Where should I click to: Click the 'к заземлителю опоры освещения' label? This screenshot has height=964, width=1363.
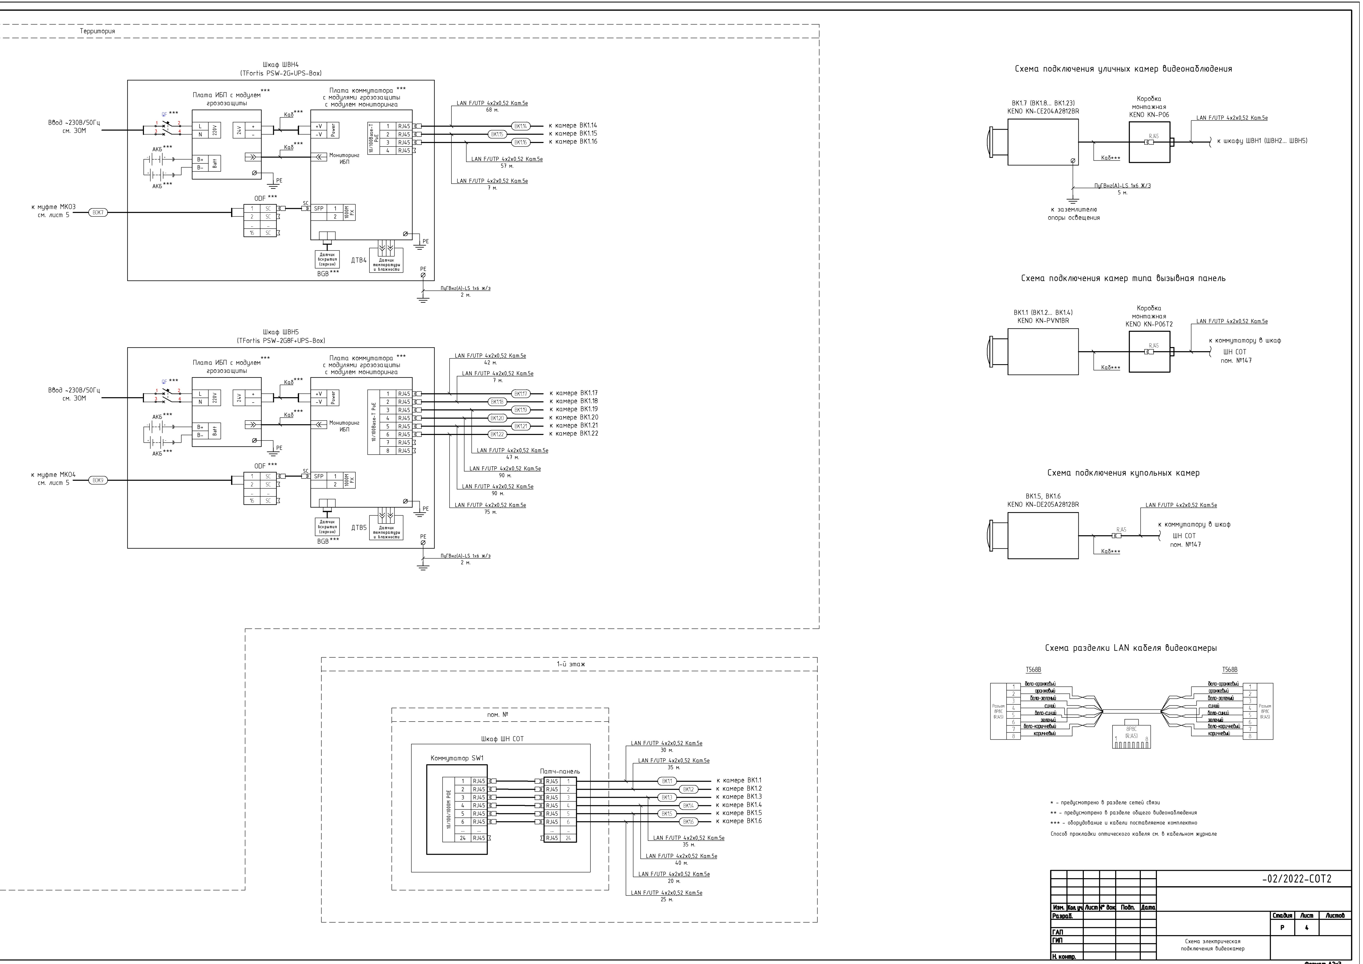coord(1074,214)
